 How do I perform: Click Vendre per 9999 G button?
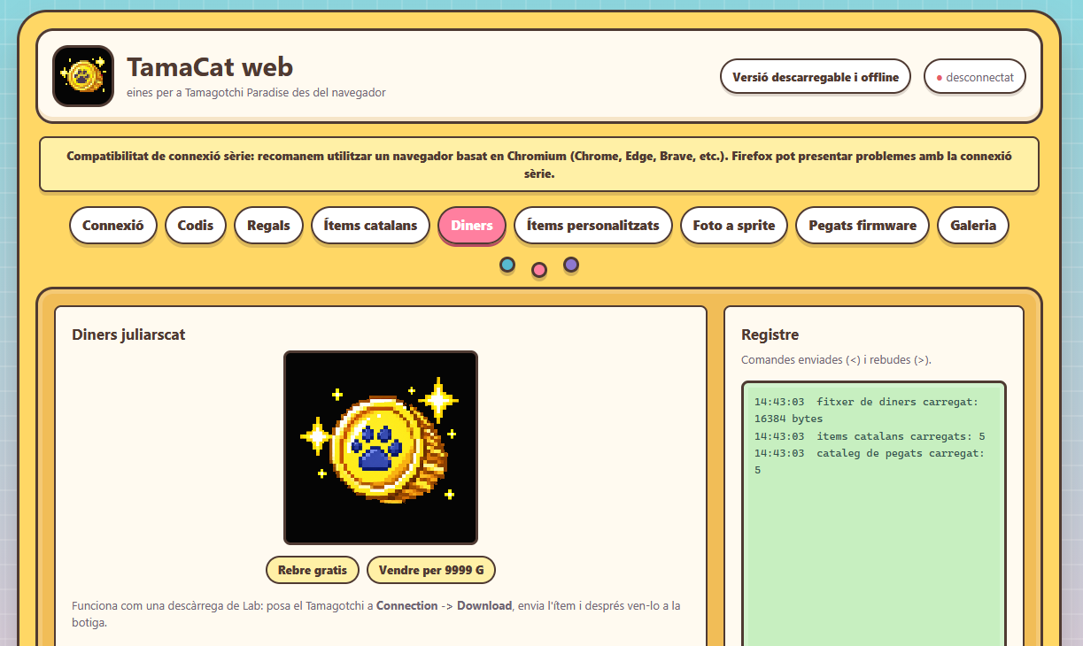click(431, 570)
